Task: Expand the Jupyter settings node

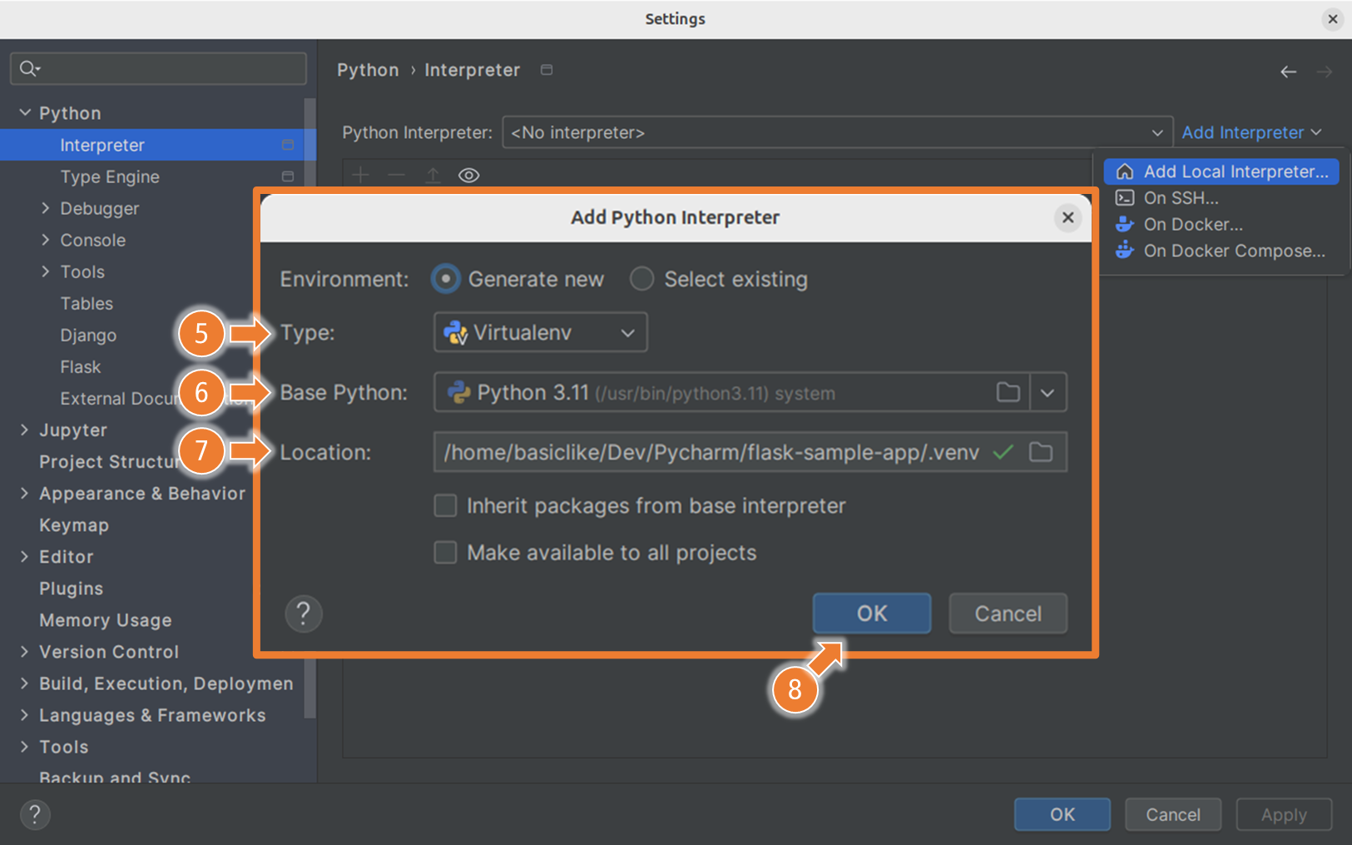Action: [x=25, y=430]
